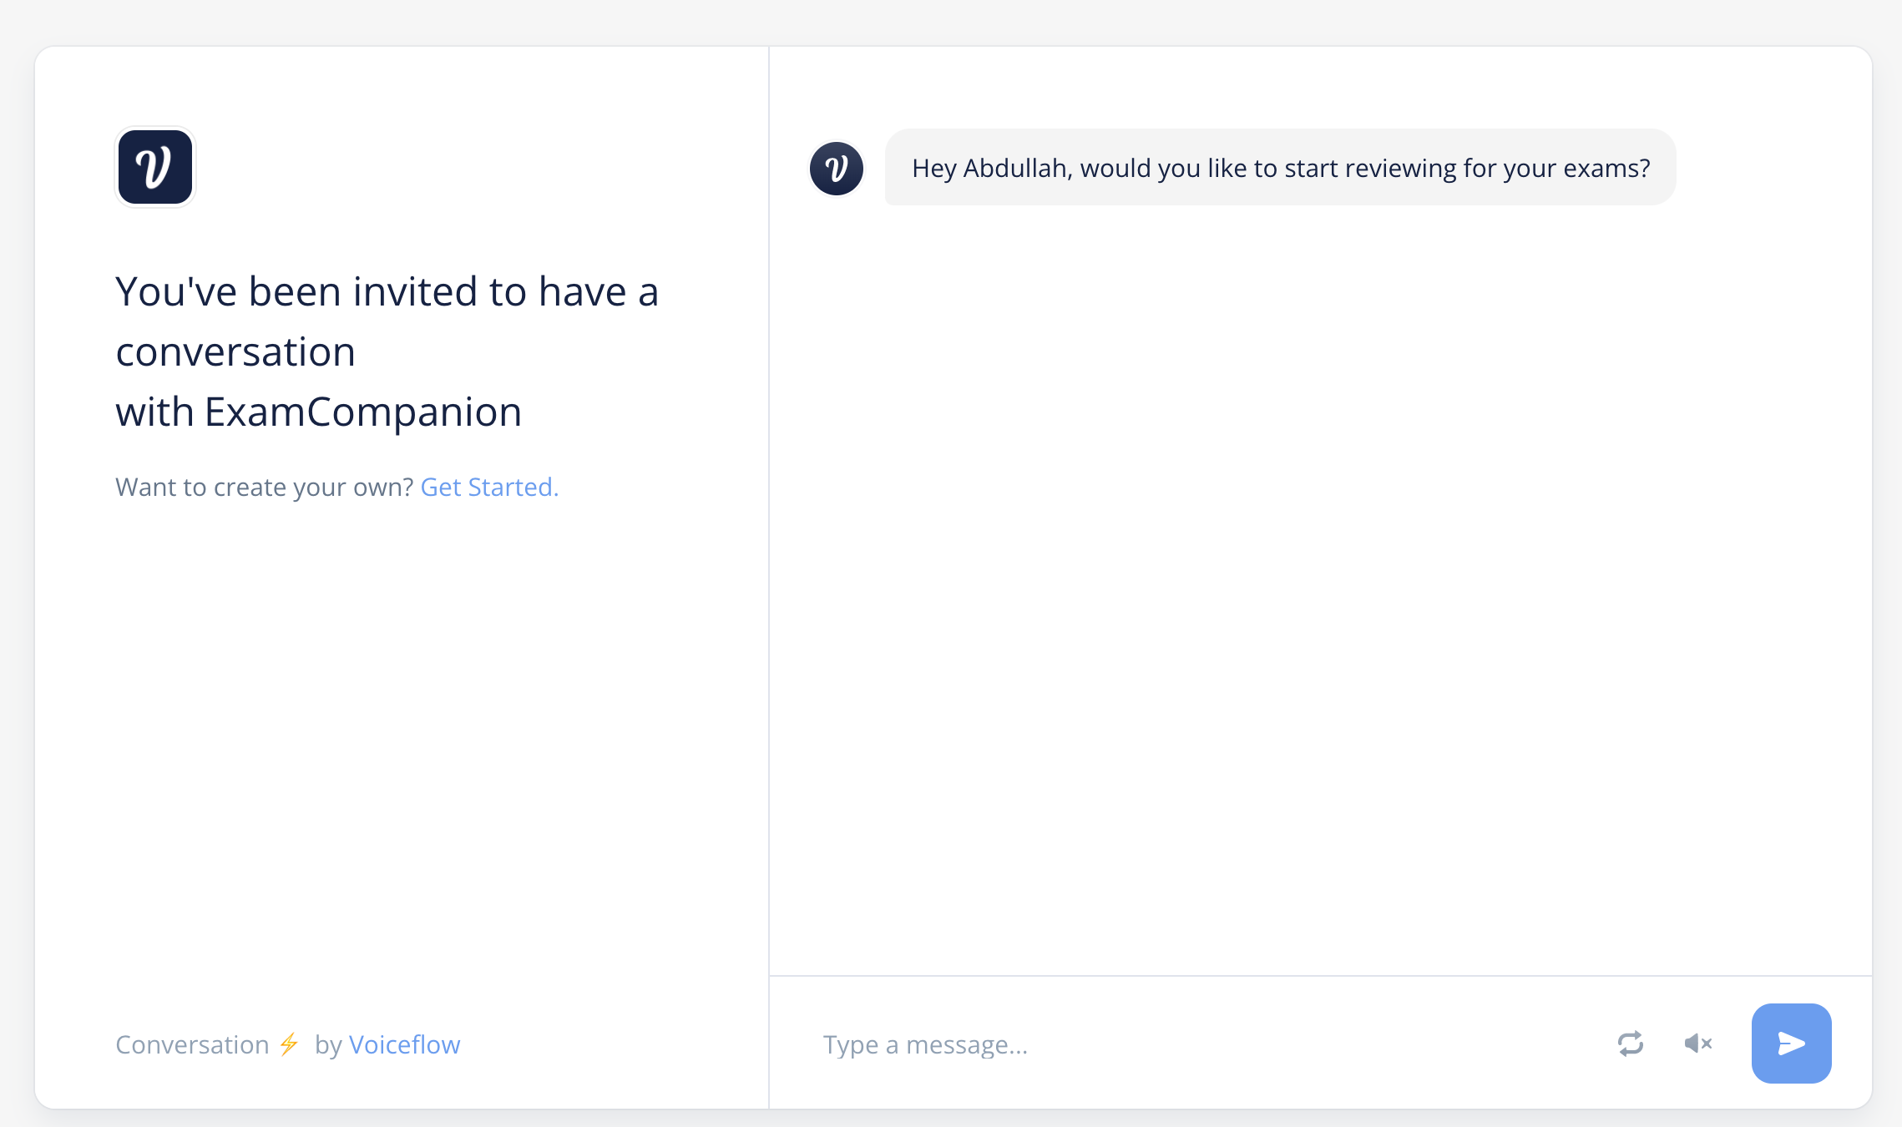Viewport: 1902px width, 1127px height.
Task: Click the word 'by' before the Voiceflow link
Action: pos(328,1044)
